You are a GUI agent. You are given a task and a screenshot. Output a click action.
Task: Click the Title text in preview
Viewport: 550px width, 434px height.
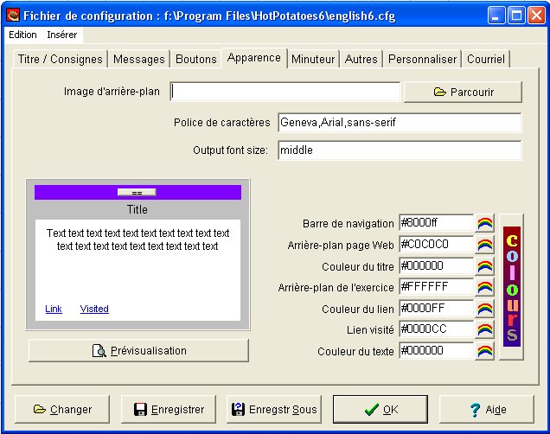137,209
